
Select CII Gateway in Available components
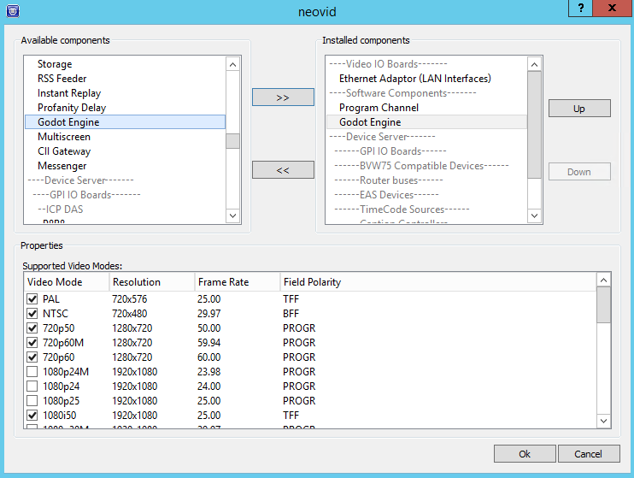click(x=126, y=151)
